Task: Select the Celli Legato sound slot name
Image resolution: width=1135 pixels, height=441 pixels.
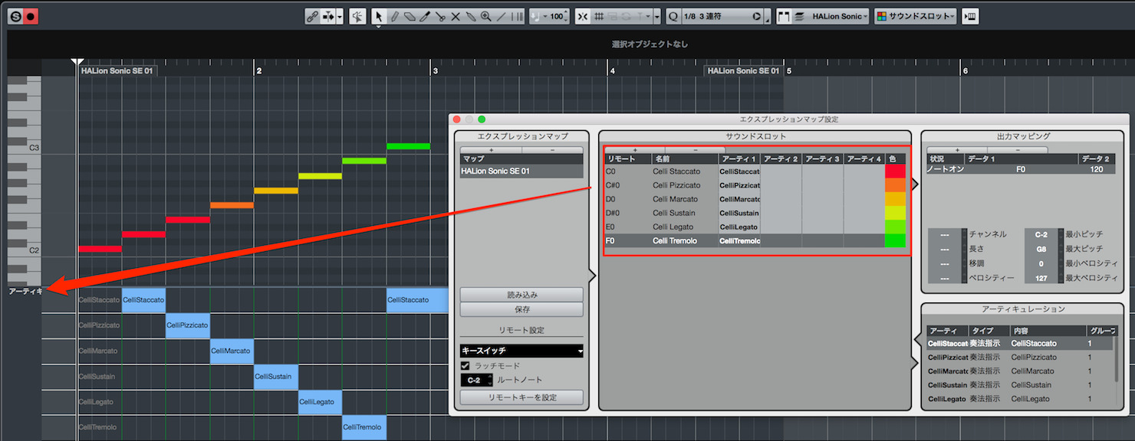Action: tap(673, 227)
